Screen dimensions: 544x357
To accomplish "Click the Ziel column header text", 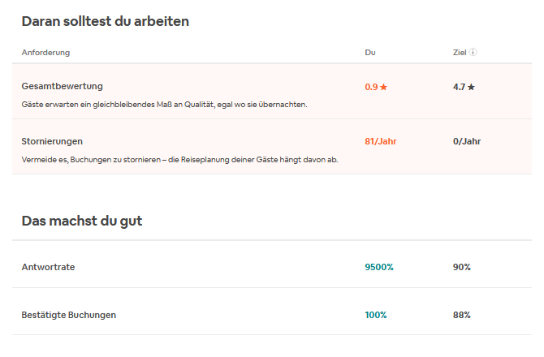I will [x=459, y=53].
